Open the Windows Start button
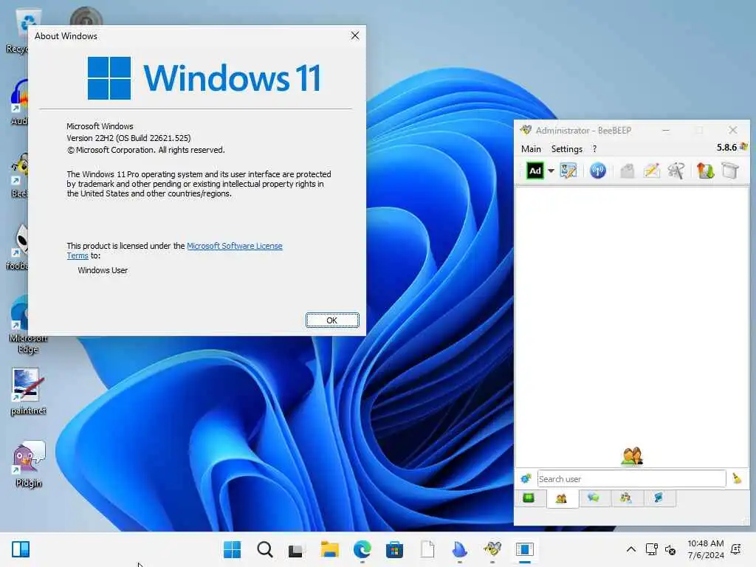The width and height of the screenshot is (756, 567). pos(232,549)
